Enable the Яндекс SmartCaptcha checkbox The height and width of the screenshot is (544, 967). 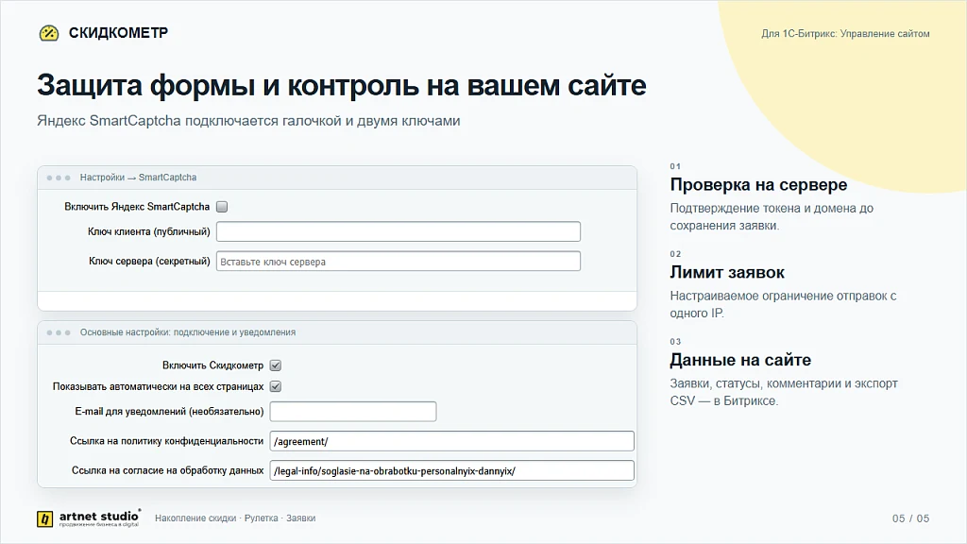click(x=222, y=207)
